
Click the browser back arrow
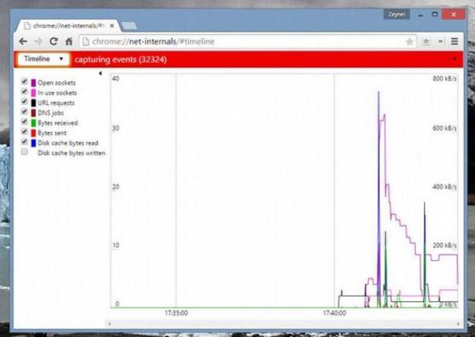23,41
